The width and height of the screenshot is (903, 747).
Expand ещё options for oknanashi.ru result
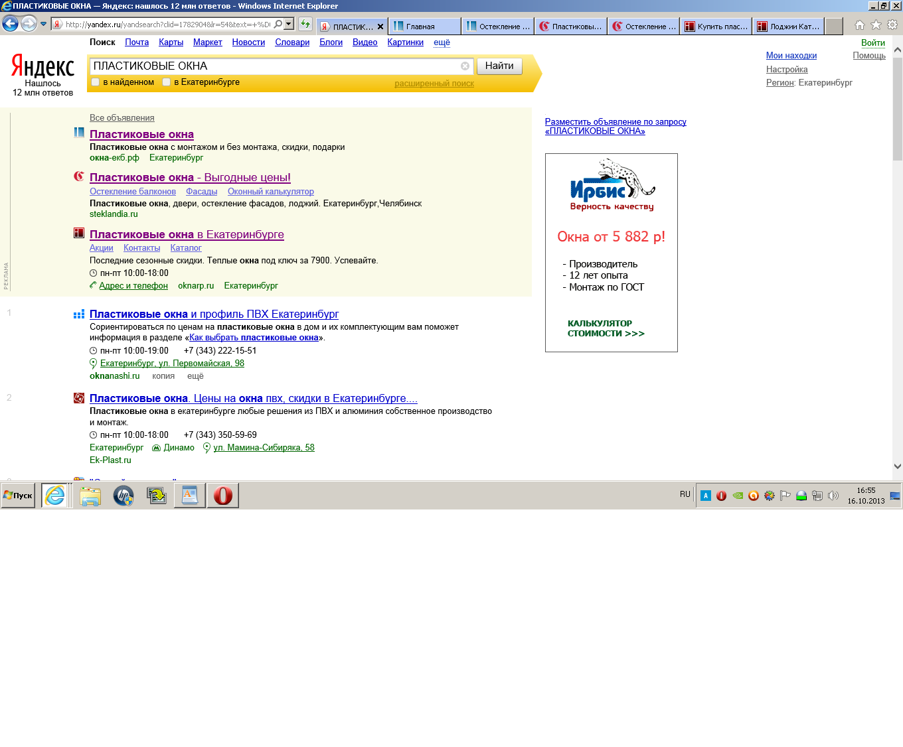pyautogui.click(x=195, y=376)
